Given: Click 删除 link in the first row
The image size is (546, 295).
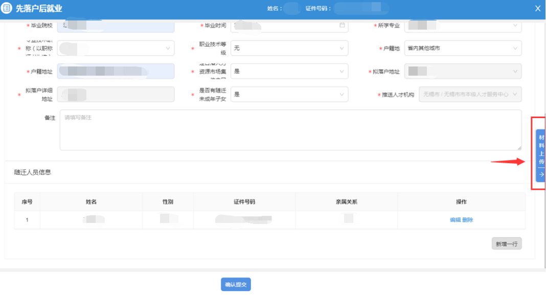Looking at the screenshot, I should [468, 220].
